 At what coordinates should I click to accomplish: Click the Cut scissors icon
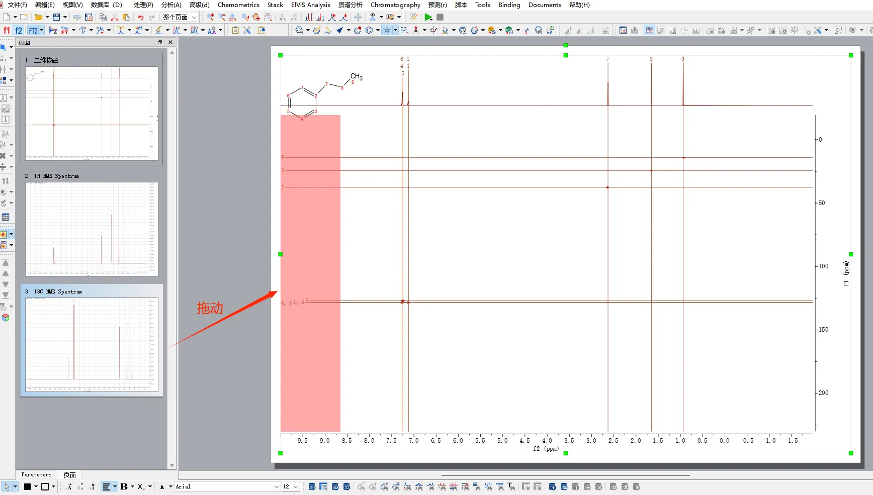coord(115,17)
